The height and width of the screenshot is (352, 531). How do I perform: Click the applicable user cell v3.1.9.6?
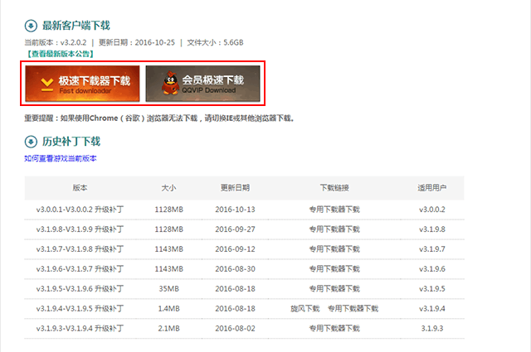(431, 269)
